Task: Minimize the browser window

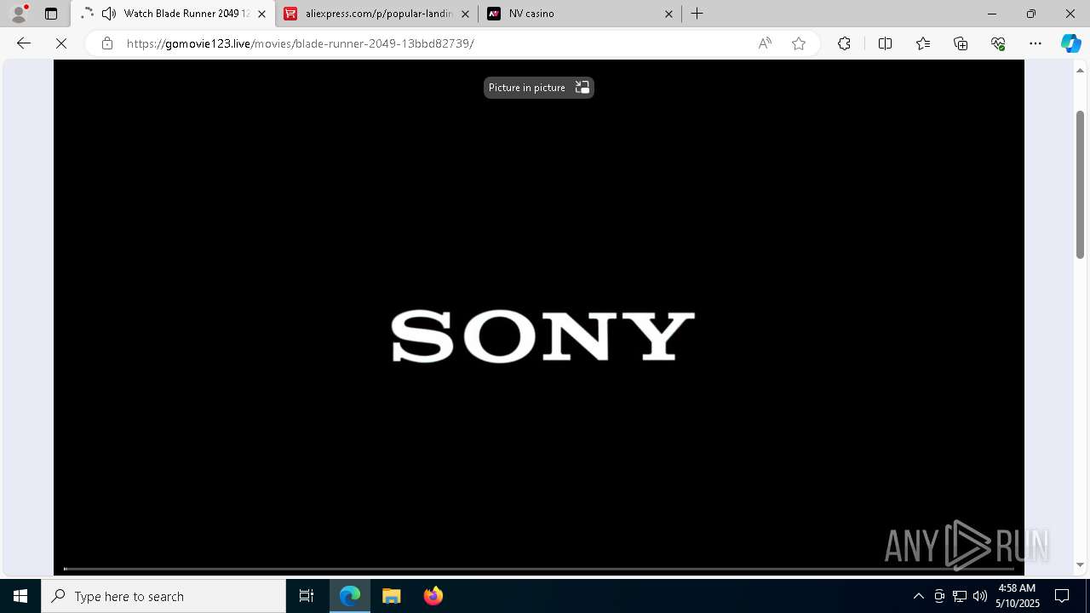Action: (992, 14)
